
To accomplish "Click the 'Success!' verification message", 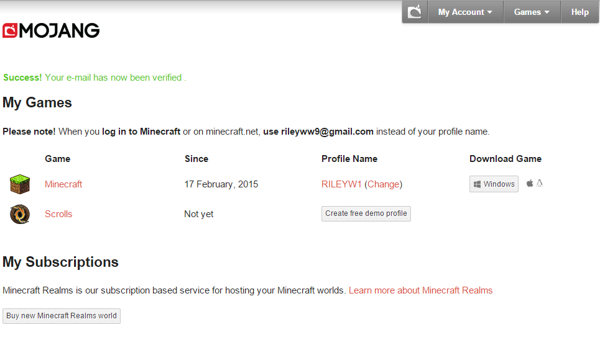I will [95, 78].
